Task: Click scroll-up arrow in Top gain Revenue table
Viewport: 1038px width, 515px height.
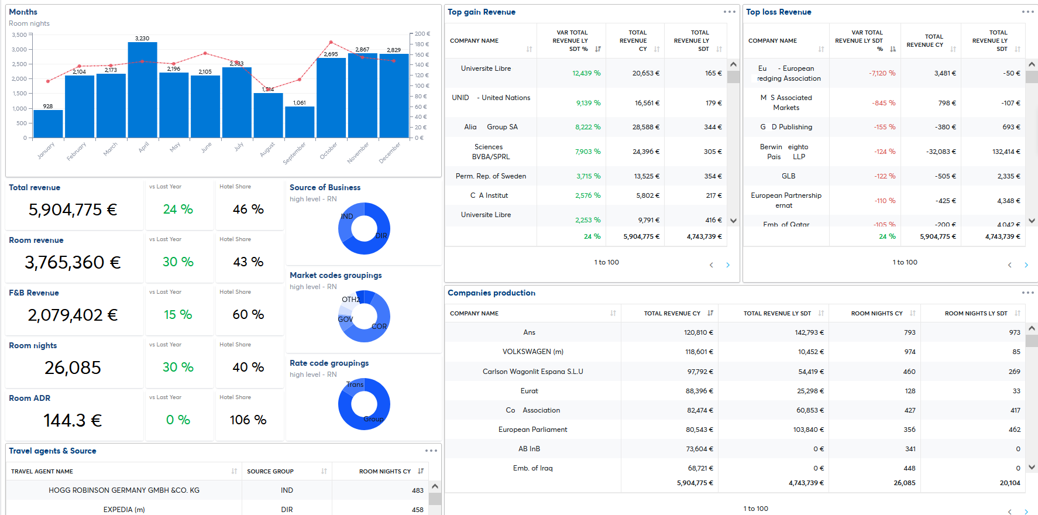Action: pyautogui.click(x=734, y=64)
